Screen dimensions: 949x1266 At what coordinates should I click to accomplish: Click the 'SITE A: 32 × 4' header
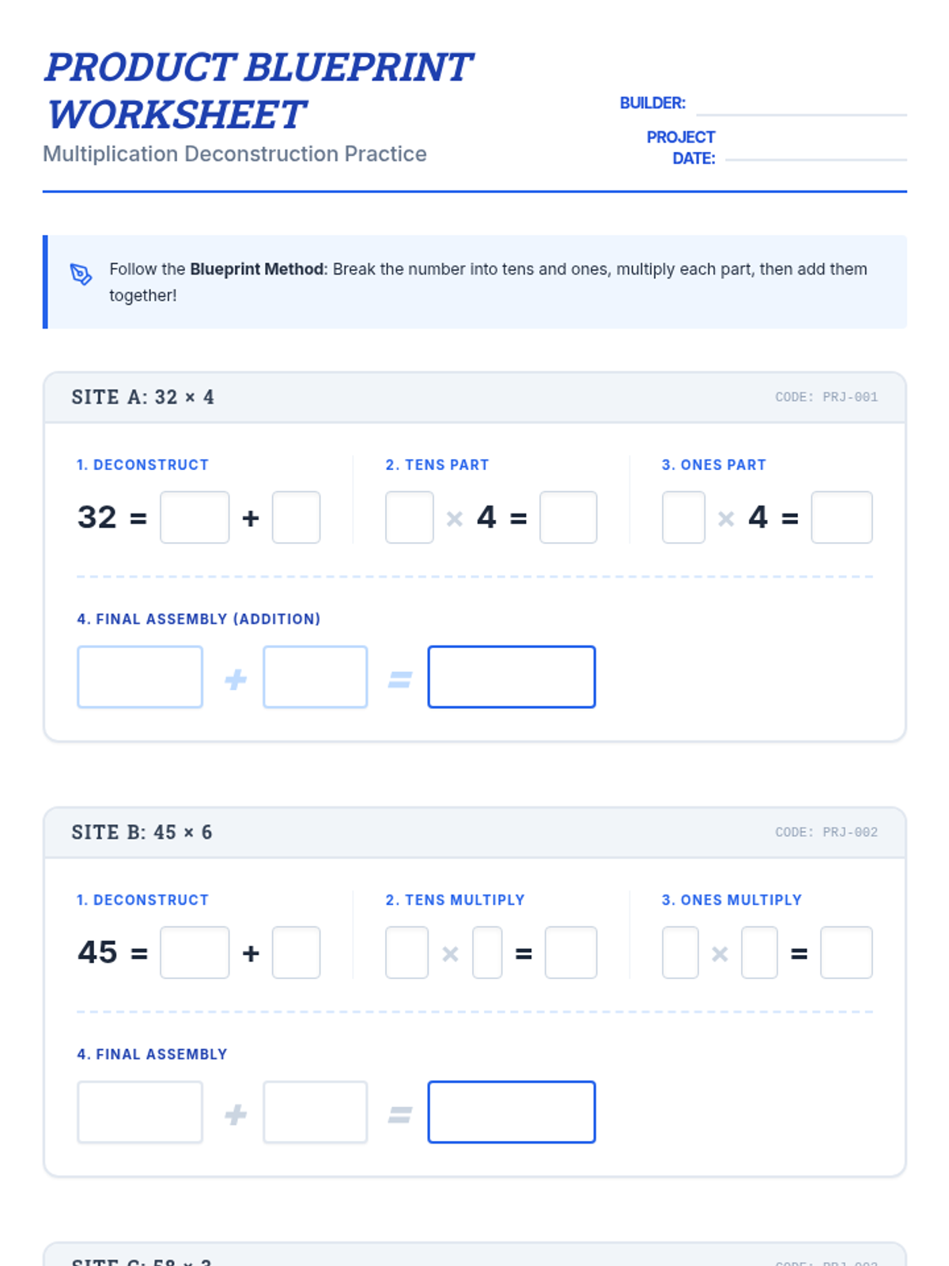[x=142, y=397]
